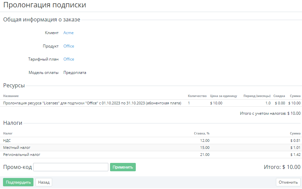This screenshot has width=302, height=189.
Task: Click the Налог column header in the taxes table
Action: [x=8, y=133]
